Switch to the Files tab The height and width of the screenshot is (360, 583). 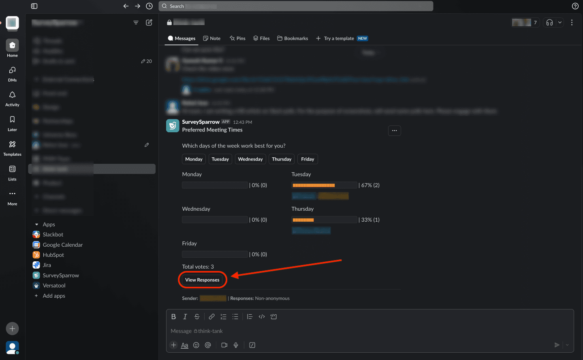pyautogui.click(x=261, y=38)
